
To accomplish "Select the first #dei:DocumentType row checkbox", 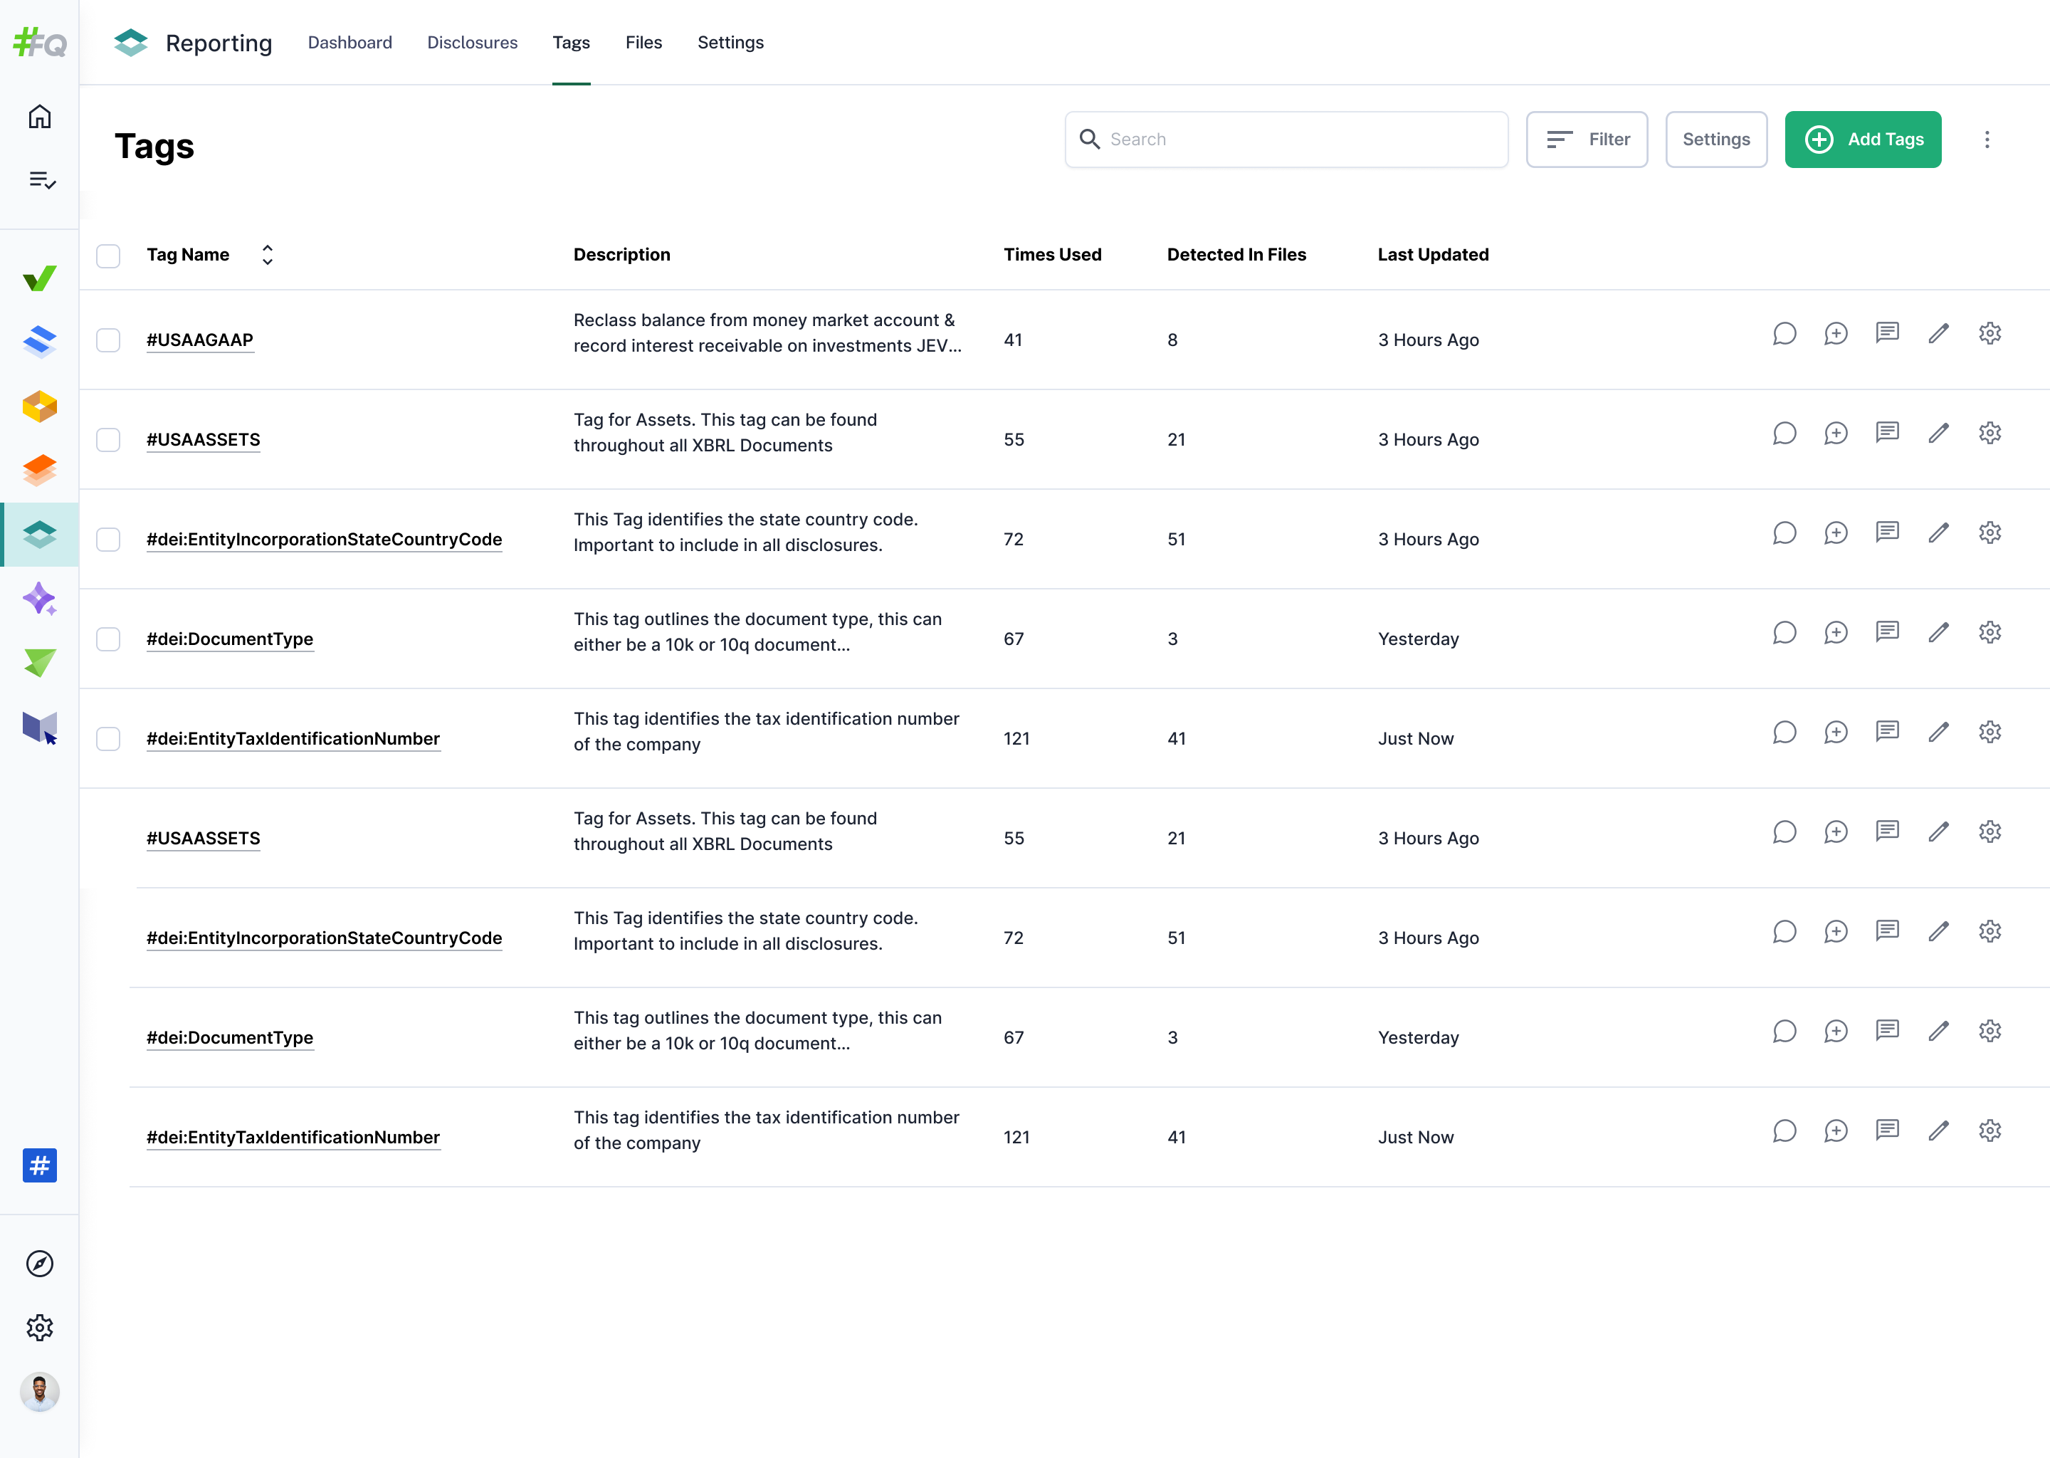I will pos(109,639).
